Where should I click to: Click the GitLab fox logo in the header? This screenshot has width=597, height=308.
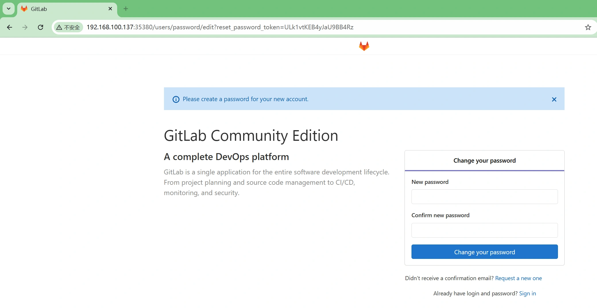click(364, 46)
